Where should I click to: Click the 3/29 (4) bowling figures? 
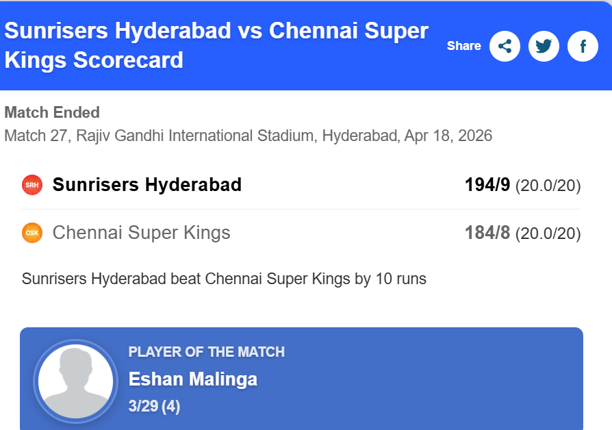[x=154, y=406]
